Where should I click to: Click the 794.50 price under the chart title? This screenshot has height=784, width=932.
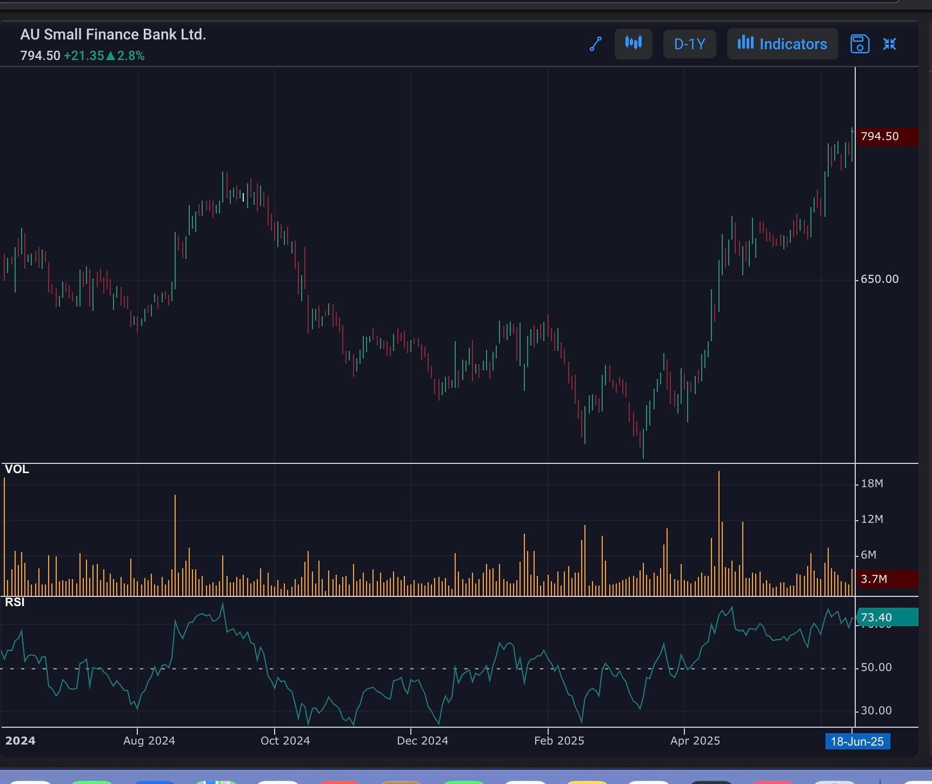coord(41,56)
